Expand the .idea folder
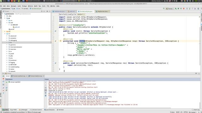The width and height of the screenshot is (202, 113). click(x=5, y=16)
